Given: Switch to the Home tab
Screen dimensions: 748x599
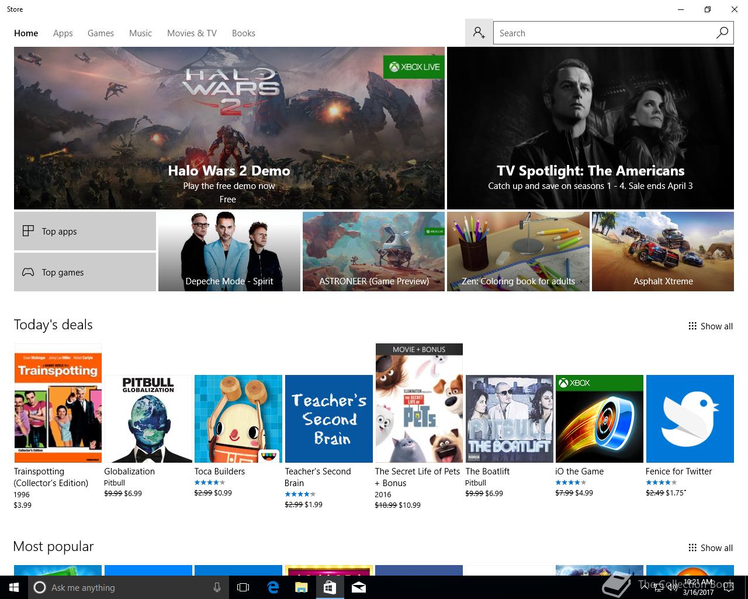Looking at the screenshot, I should 26,33.
